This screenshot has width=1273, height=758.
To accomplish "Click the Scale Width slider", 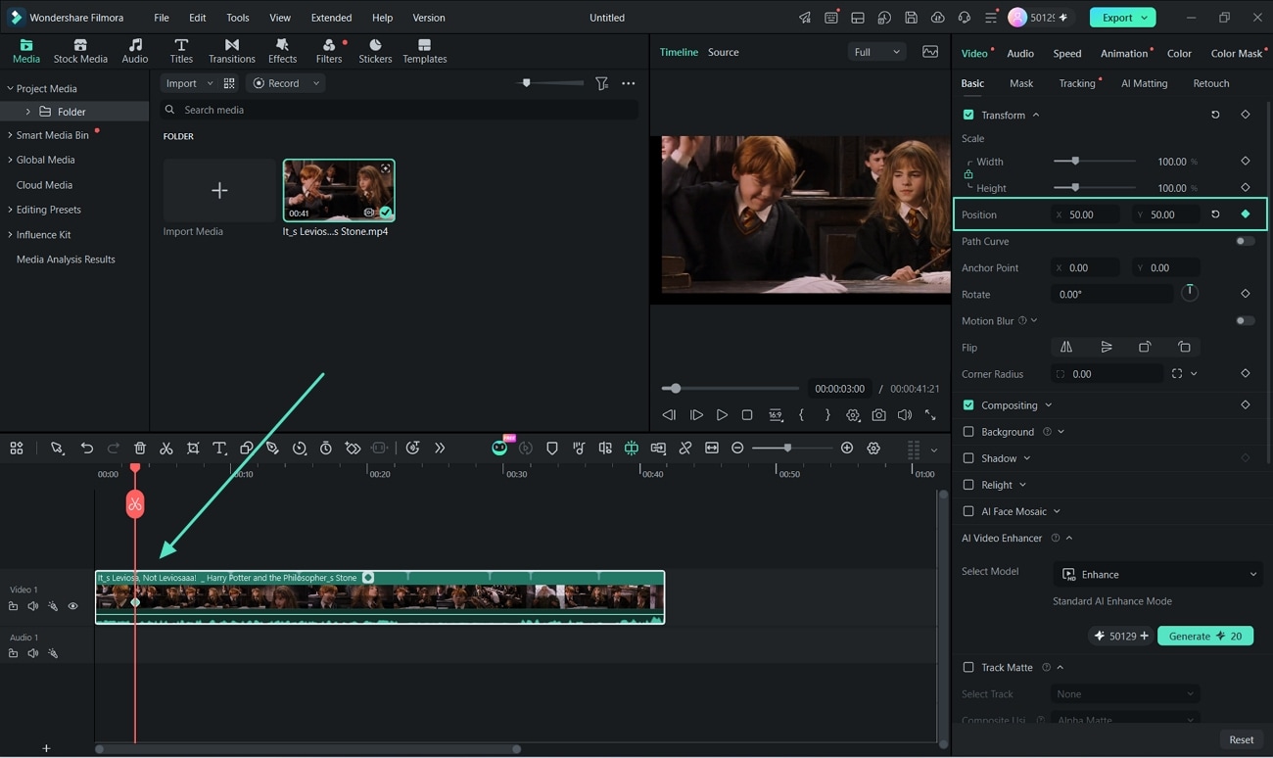I will click(x=1095, y=161).
